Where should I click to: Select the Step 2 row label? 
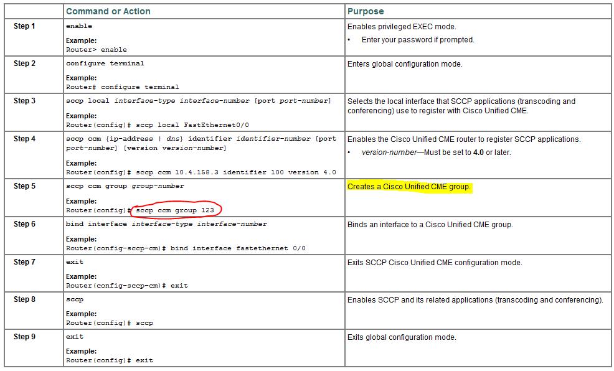24,63
